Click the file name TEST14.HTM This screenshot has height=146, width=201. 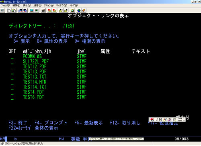click(x=35, y=82)
